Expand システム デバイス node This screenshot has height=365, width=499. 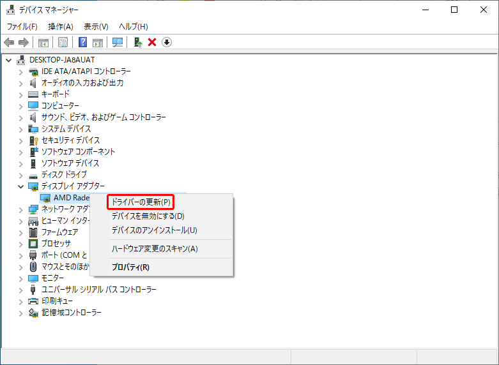(20, 130)
